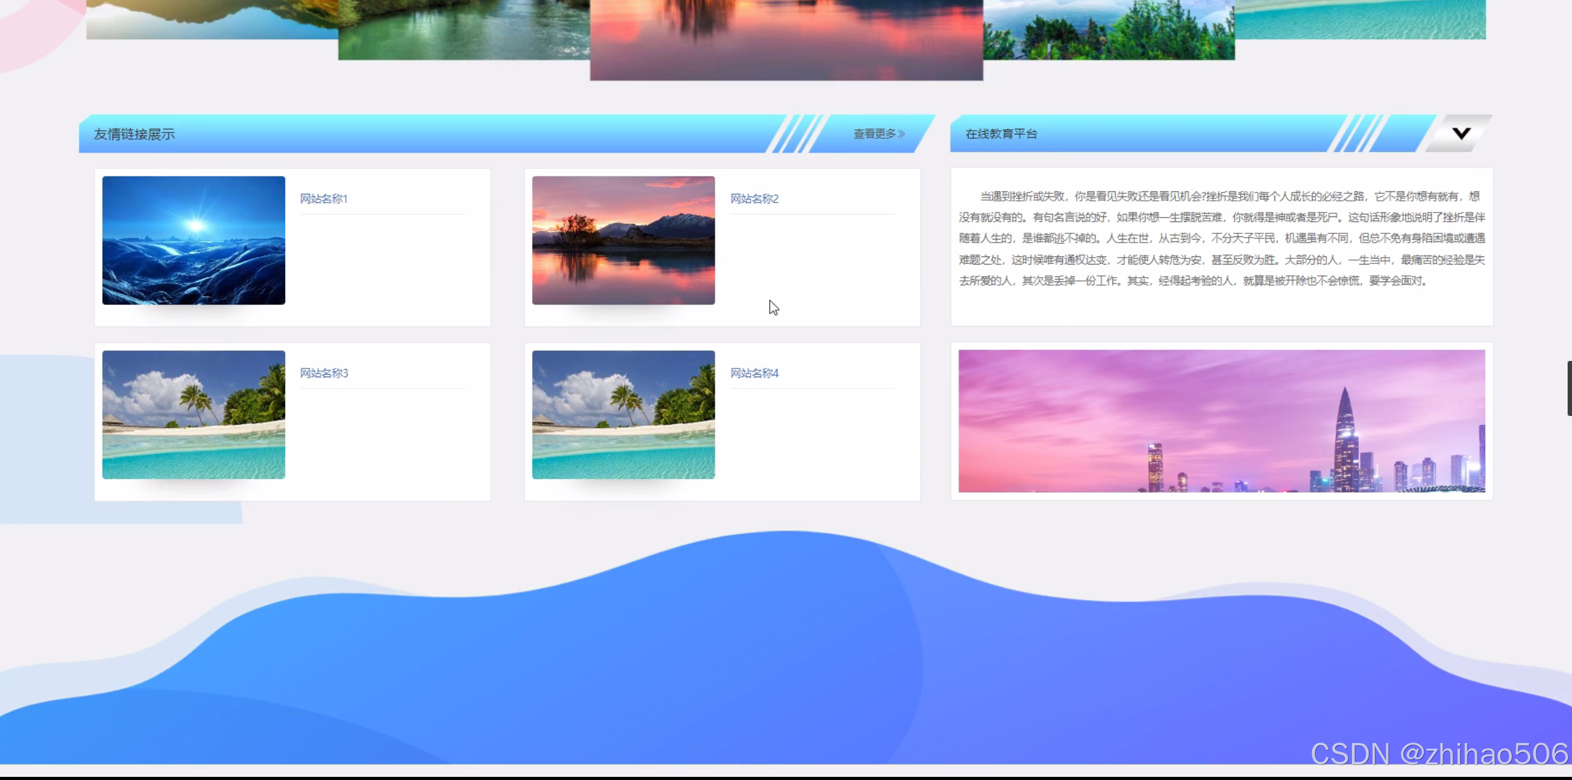Click the 友情链接展示 section title
Image resolution: width=1572 pixels, height=780 pixels.
tap(134, 134)
